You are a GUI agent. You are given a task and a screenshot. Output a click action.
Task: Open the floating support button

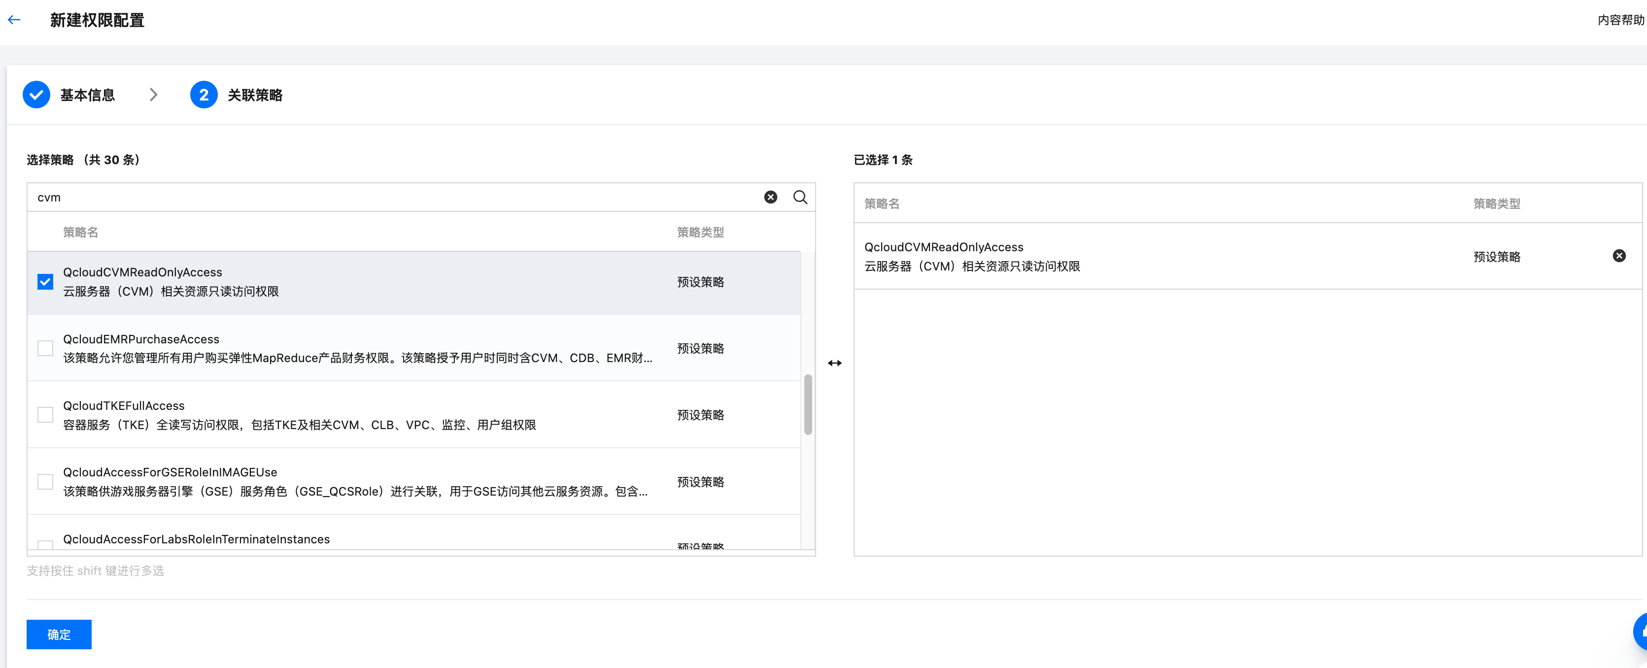[x=1641, y=632]
